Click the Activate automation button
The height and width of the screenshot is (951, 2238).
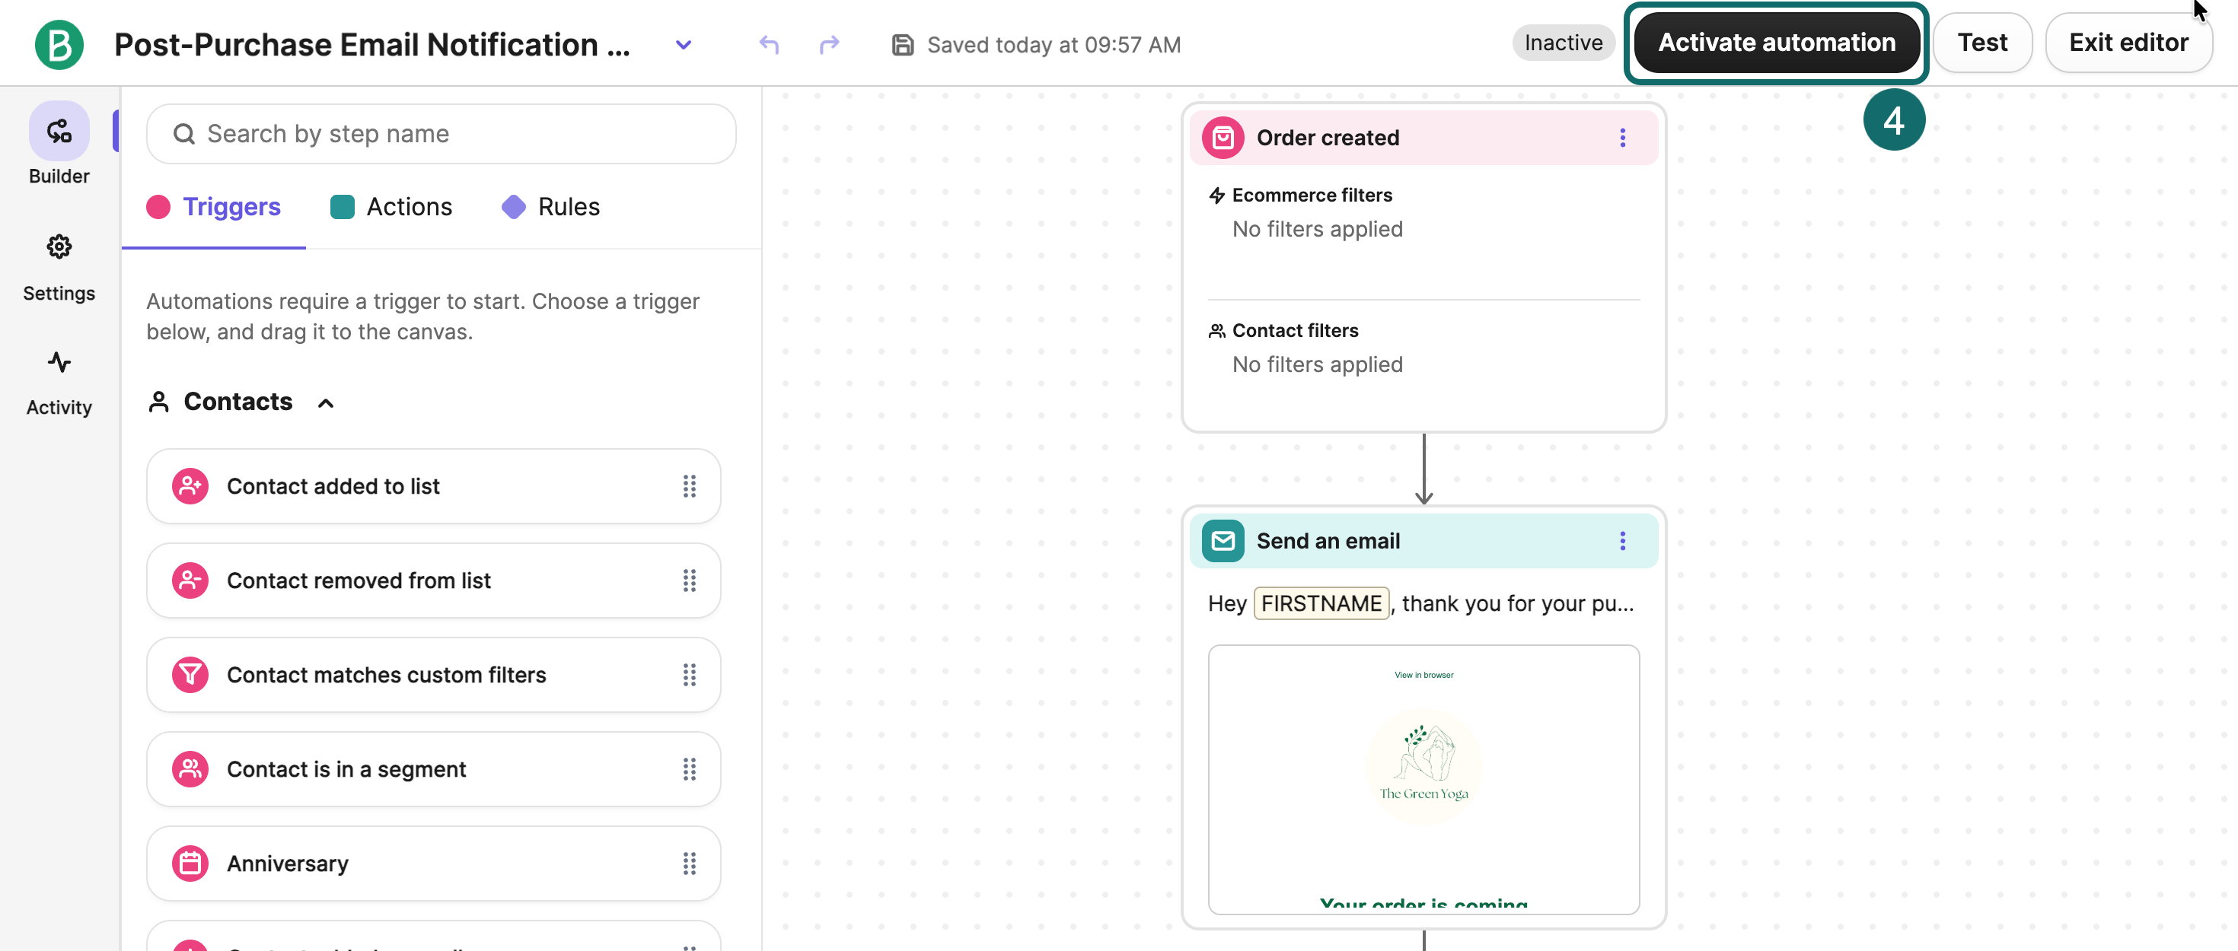(x=1776, y=42)
